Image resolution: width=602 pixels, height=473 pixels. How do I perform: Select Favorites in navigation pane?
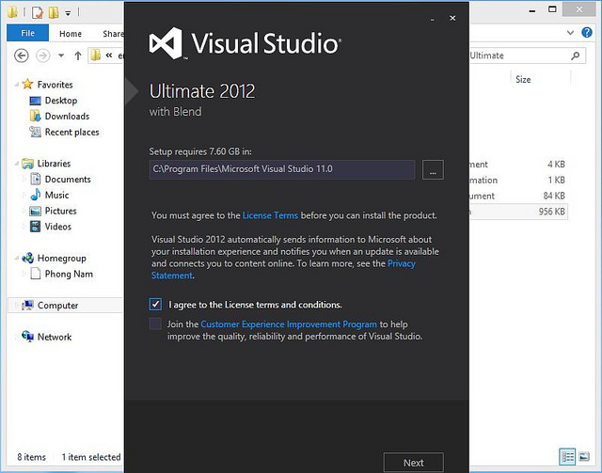(x=55, y=85)
